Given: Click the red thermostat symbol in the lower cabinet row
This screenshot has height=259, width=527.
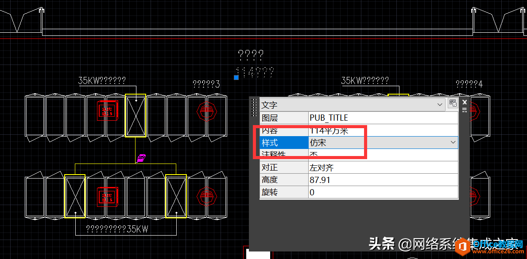Looking at the screenshot, I should click(x=107, y=197).
